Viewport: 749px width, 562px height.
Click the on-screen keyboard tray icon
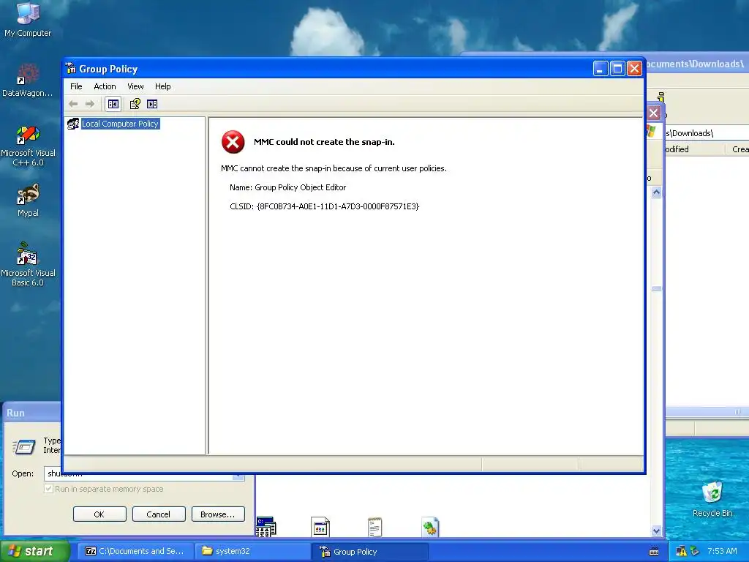click(x=654, y=552)
